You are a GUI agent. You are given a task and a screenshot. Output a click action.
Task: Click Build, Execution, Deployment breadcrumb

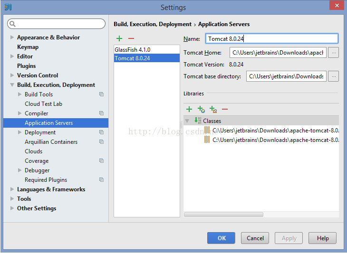153,24
